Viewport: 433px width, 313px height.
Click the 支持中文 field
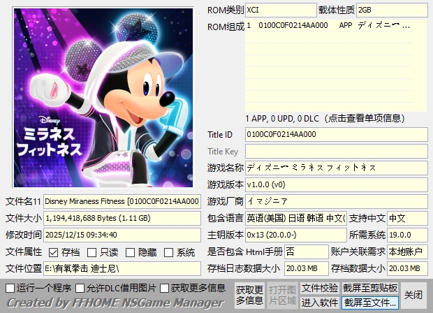[408, 219]
